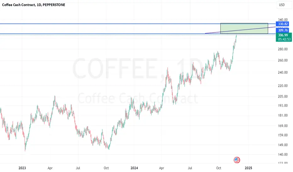The width and height of the screenshot is (293, 172).
Task: Click the 240.00 price axis value
Action: (x=283, y=72)
